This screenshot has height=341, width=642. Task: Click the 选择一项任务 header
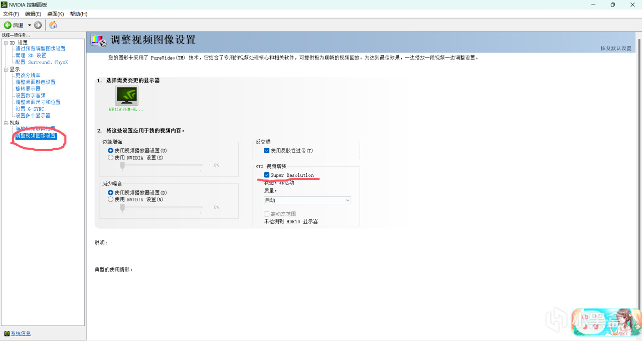tap(16, 35)
